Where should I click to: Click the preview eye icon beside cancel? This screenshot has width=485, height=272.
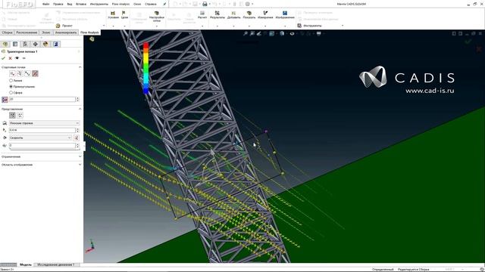(x=17, y=58)
